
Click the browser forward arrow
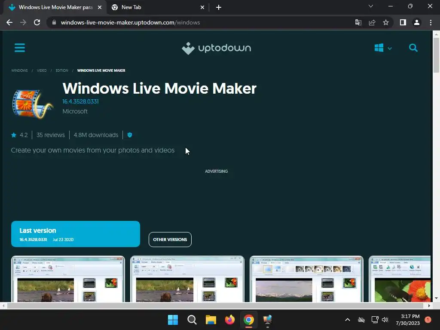click(x=23, y=22)
